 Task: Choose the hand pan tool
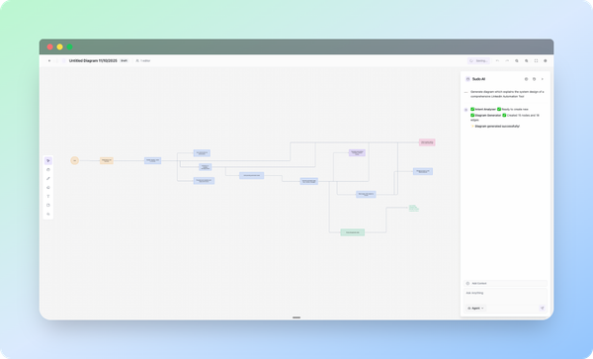pyautogui.click(x=48, y=170)
